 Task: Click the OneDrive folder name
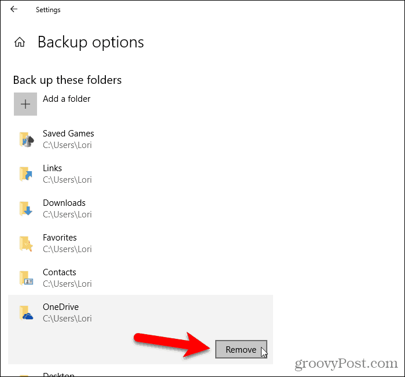(61, 307)
